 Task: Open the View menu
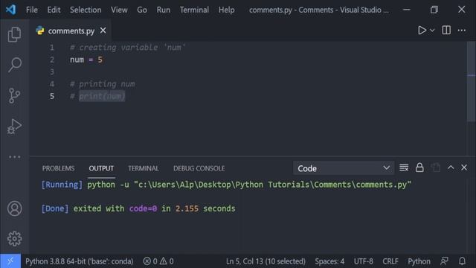[x=119, y=10]
